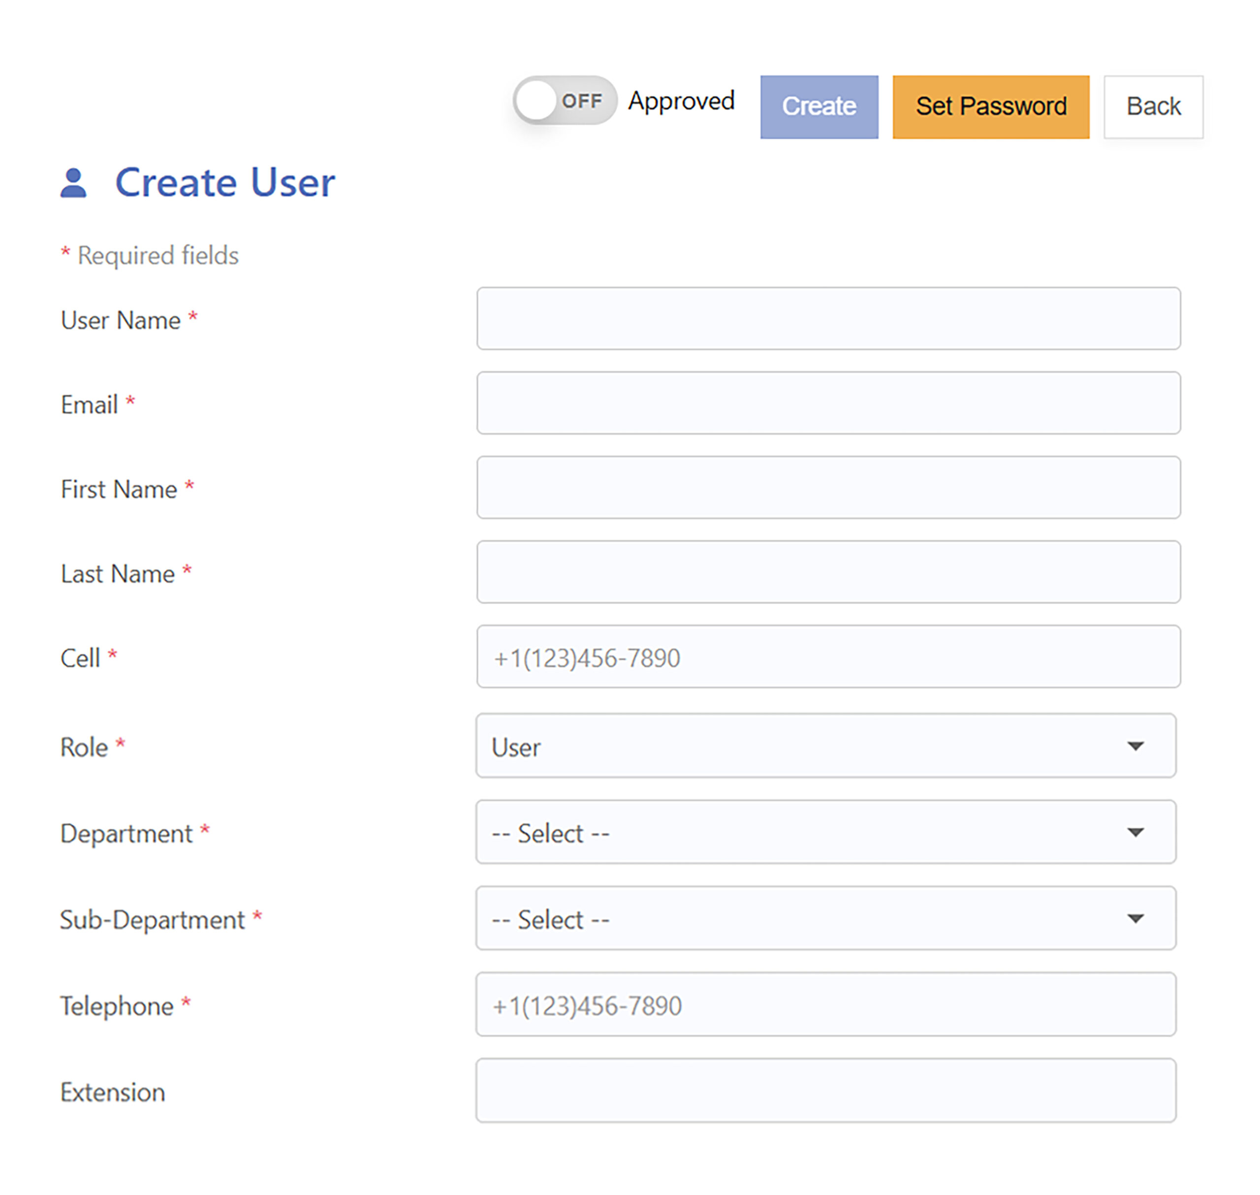Select the First Name input box

(x=827, y=488)
